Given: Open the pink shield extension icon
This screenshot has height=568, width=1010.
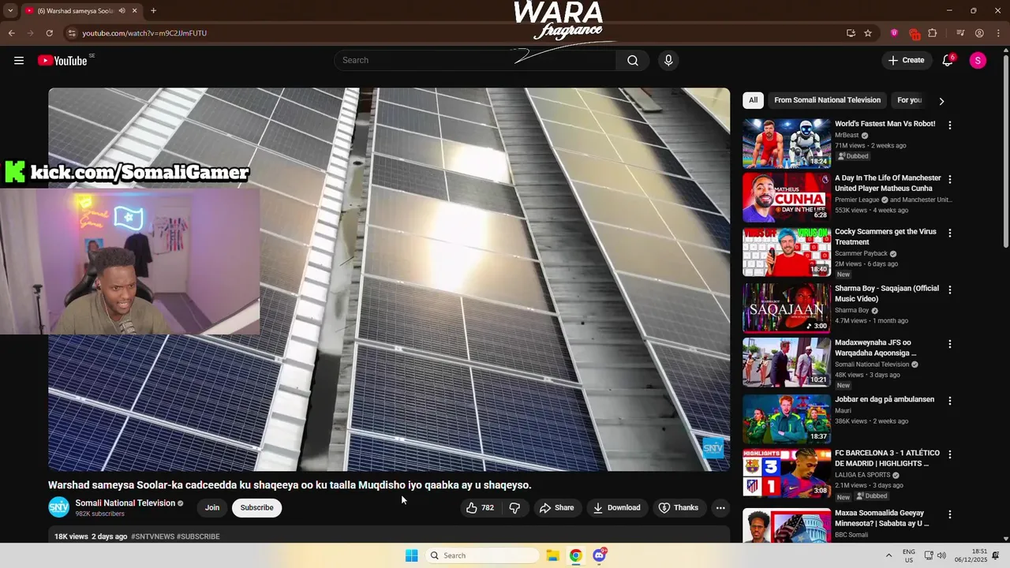Looking at the screenshot, I should pyautogui.click(x=894, y=33).
